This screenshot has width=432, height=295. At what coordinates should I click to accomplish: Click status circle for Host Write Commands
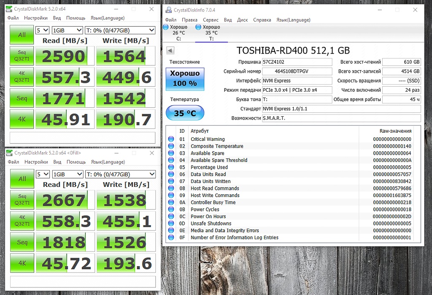pyautogui.click(x=171, y=195)
